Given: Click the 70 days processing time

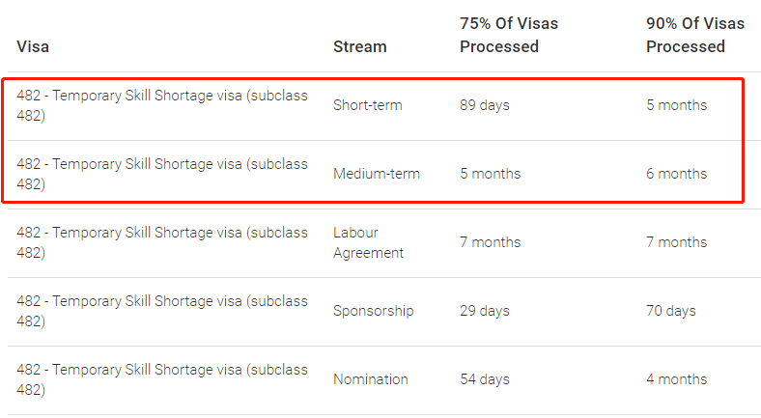Looking at the screenshot, I should (x=671, y=311).
